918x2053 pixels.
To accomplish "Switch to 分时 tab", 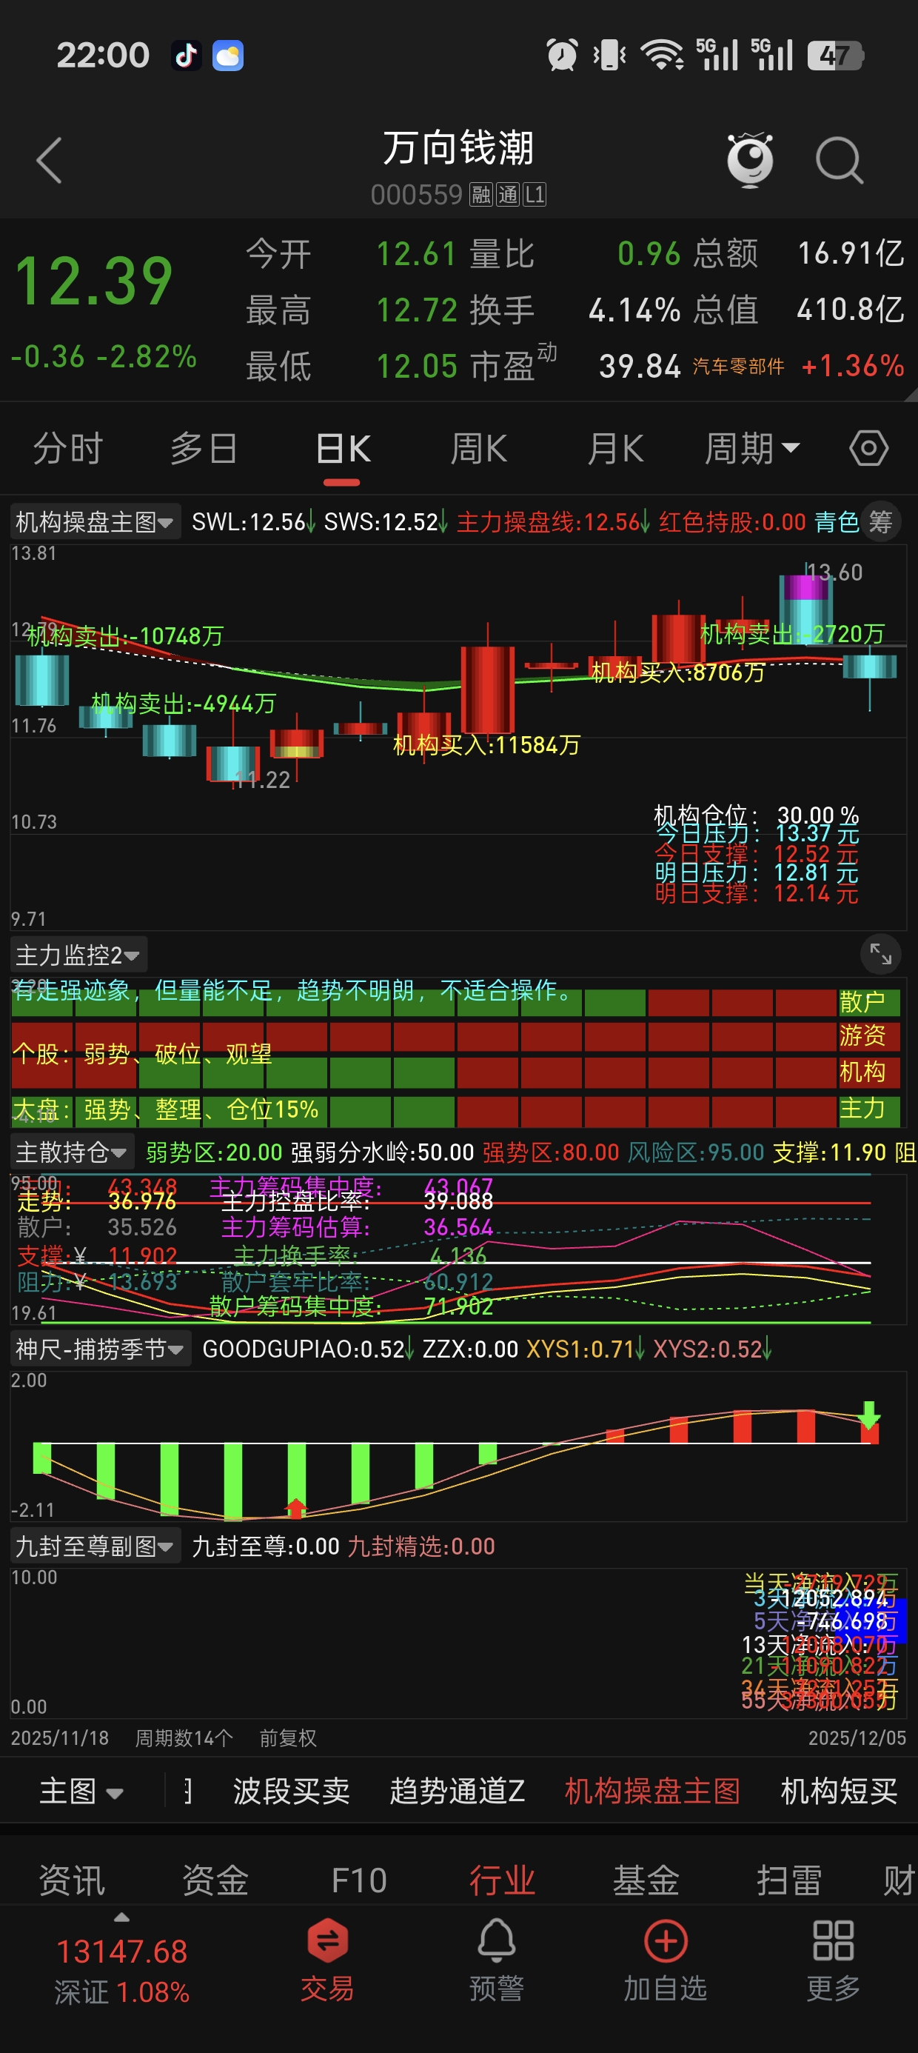I will 69,449.
